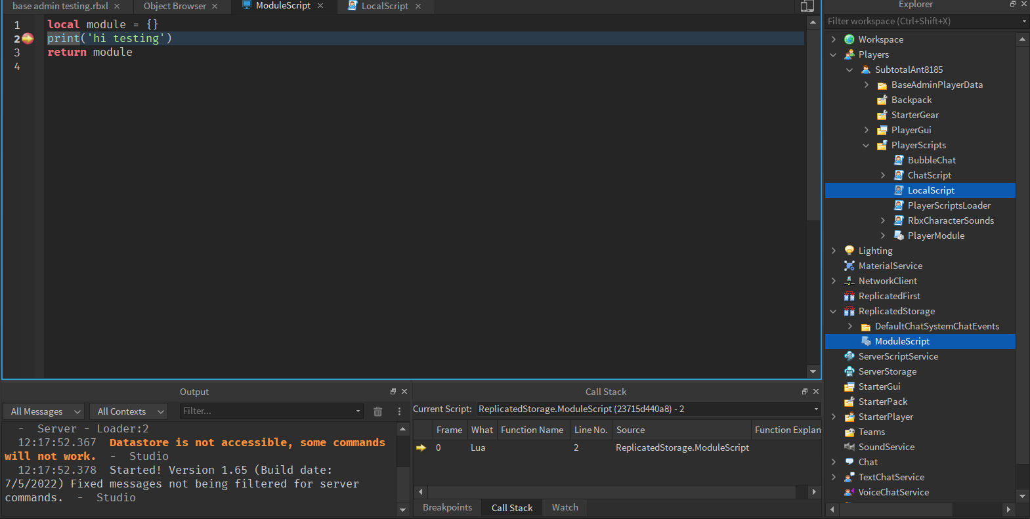Collapse the PlayerScripts folder
The width and height of the screenshot is (1030, 519).
pos(866,145)
